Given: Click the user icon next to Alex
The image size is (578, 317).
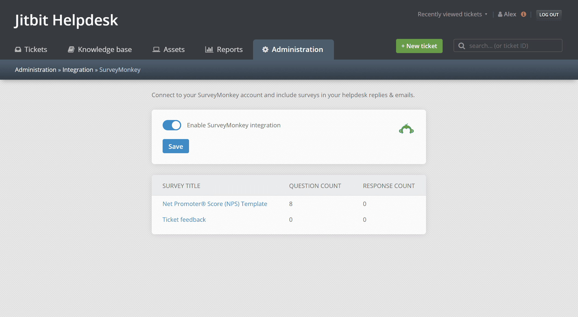Looking at the screenshot, I should [x=500, y=14].
